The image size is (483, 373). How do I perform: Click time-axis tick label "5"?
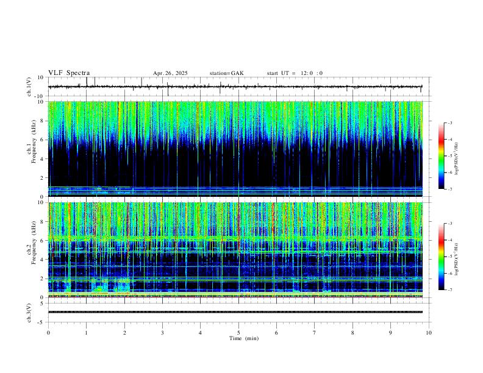point(238,333)
